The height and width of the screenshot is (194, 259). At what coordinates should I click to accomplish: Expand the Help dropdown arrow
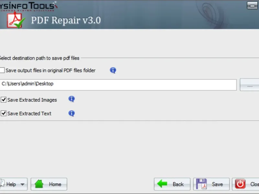[x=22, y=184]
